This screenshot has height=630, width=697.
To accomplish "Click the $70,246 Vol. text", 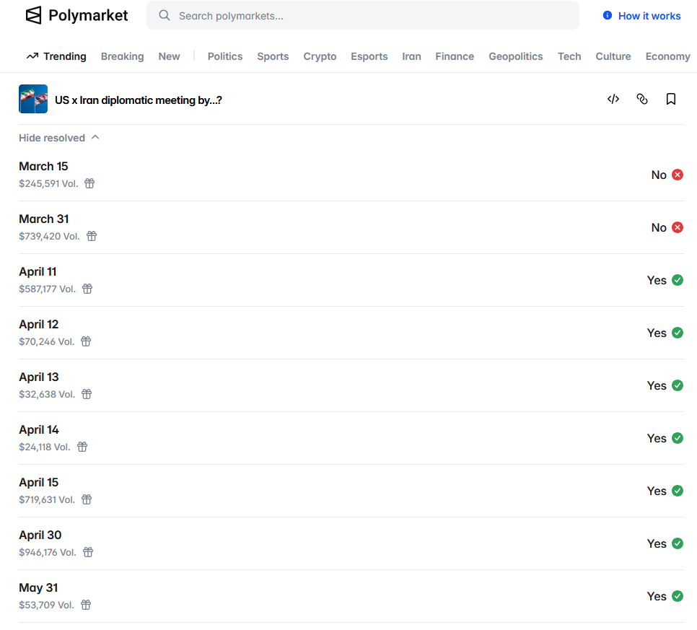I will 46,341.
